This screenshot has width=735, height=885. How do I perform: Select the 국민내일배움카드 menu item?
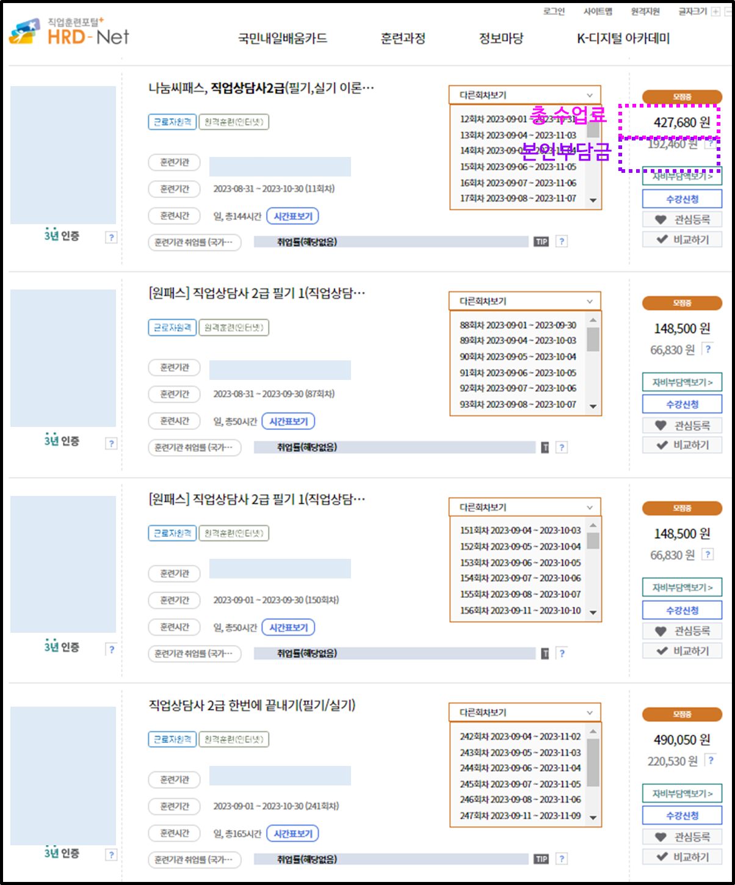(283, 38)
